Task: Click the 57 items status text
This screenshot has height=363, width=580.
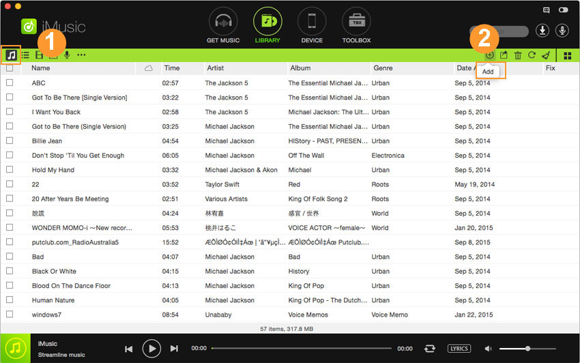Action: (287, 329)
